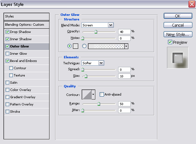Uncheck the Bevel and Emboss checkbox

[7, 61]
